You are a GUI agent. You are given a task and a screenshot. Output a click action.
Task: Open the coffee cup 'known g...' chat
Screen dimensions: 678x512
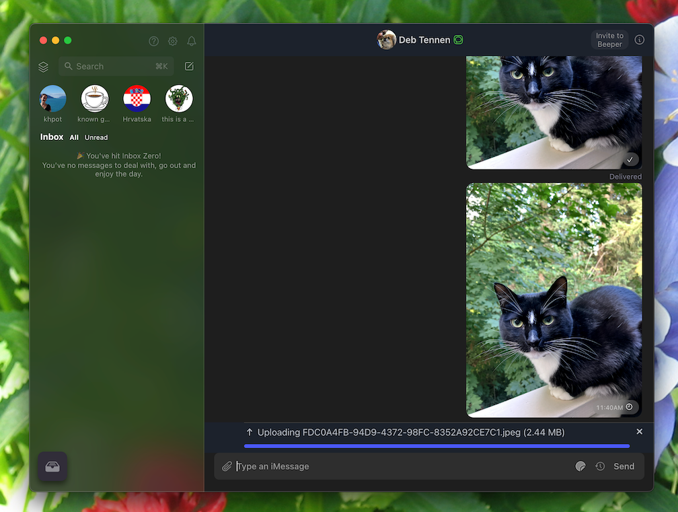point(95,99)
